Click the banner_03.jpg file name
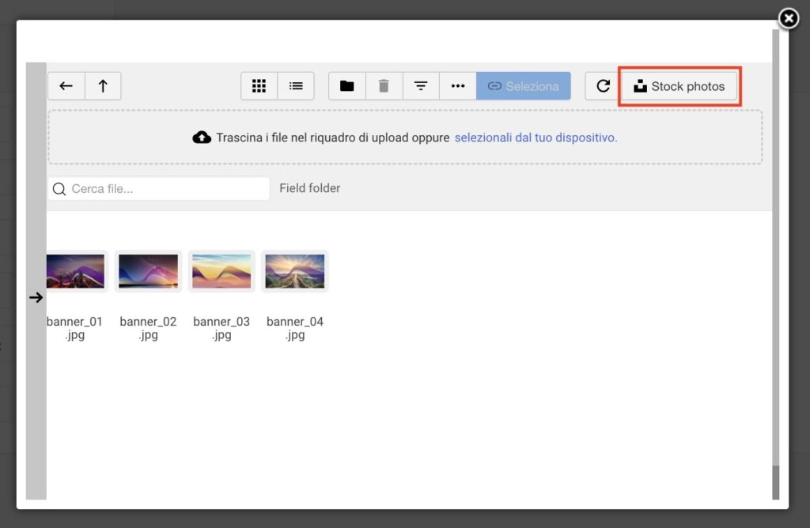Viewport: 810px width, 528px height. click(221, 328)
